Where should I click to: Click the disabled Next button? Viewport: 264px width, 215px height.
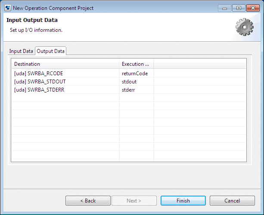(134, 200)
